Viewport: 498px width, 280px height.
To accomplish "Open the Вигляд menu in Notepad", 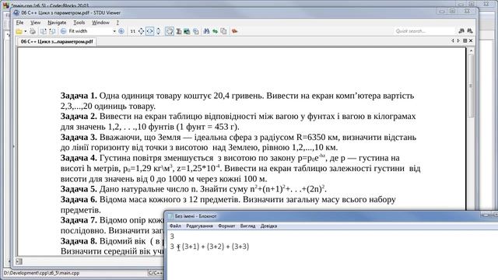I will tap(247, 226).
